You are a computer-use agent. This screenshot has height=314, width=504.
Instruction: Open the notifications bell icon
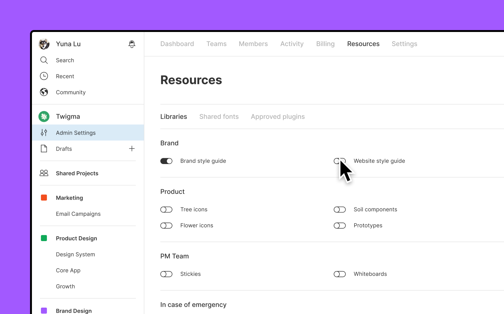pyautogui.click(x=132, y=44)
